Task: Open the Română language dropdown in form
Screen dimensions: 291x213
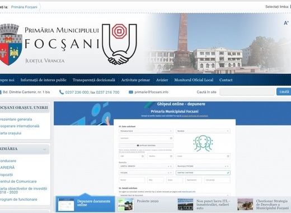Action: click(203, 131)
